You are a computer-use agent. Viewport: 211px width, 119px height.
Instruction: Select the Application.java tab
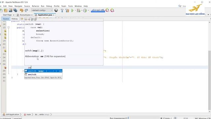(45, 15)
